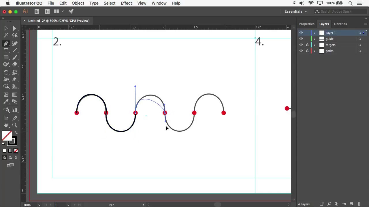Select the Rectangle tool
Image resolution: width=369 pixels, height=207 pixels.
tap(6, 57)
